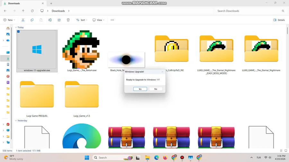289x162 pixels.
Task: Close the Downloads tab
Action: tap(43, 3)
